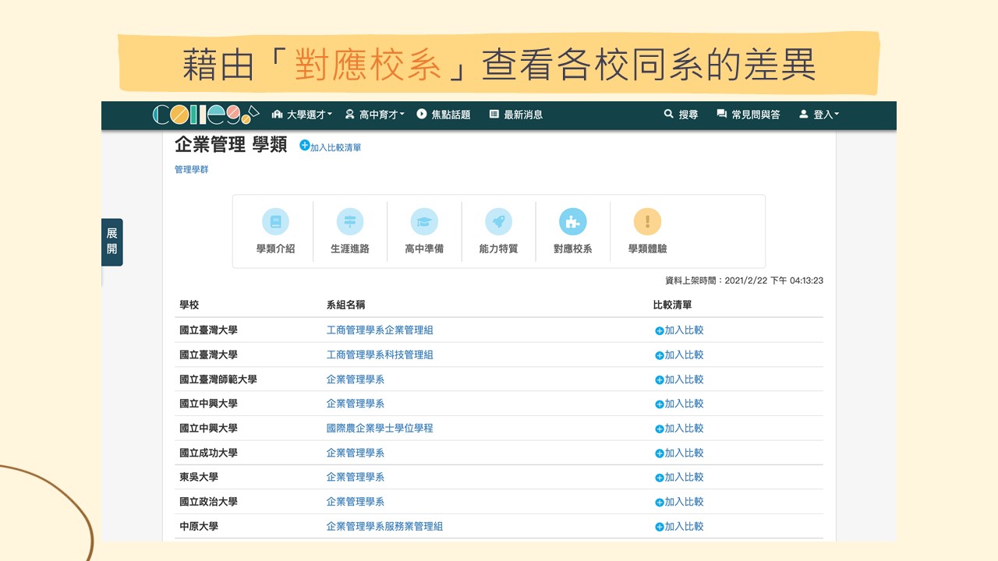This screenshot has height=561, width=998.
Task: Open 國際農企業學士學位學程 link
Action: (380, 429)
